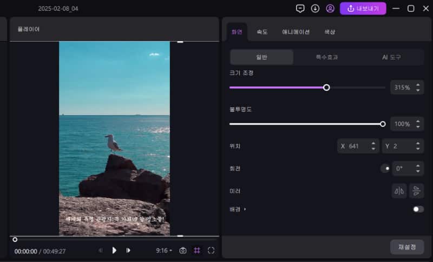Increase scale with the up stepper arrow
The width and height of the screenshot is (433, 262).
(x=418, y=85)
